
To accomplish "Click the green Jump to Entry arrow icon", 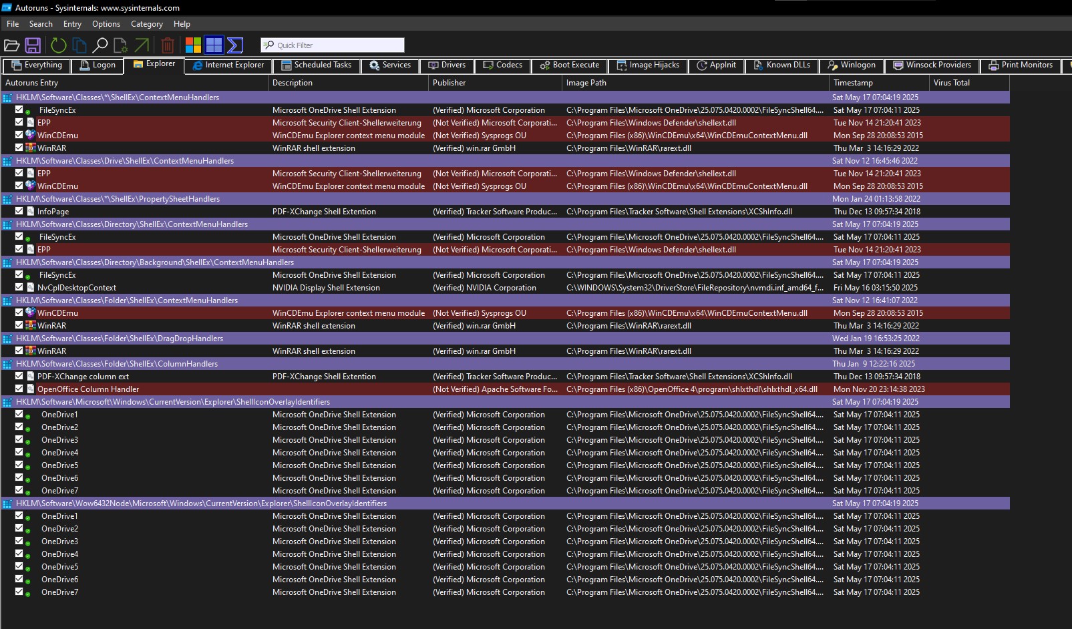I will click(142, 45).
